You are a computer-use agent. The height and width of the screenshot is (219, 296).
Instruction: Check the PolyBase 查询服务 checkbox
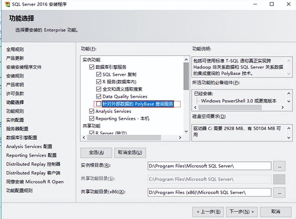(99, 104)
